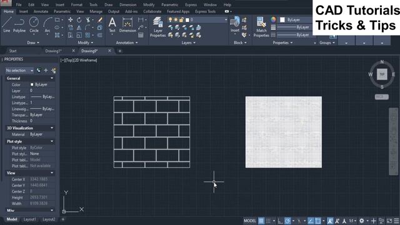The width and height of the screenshot is (400, 225).
Task: Toggle ortho mode in status bar
Action: coord(280,221)
